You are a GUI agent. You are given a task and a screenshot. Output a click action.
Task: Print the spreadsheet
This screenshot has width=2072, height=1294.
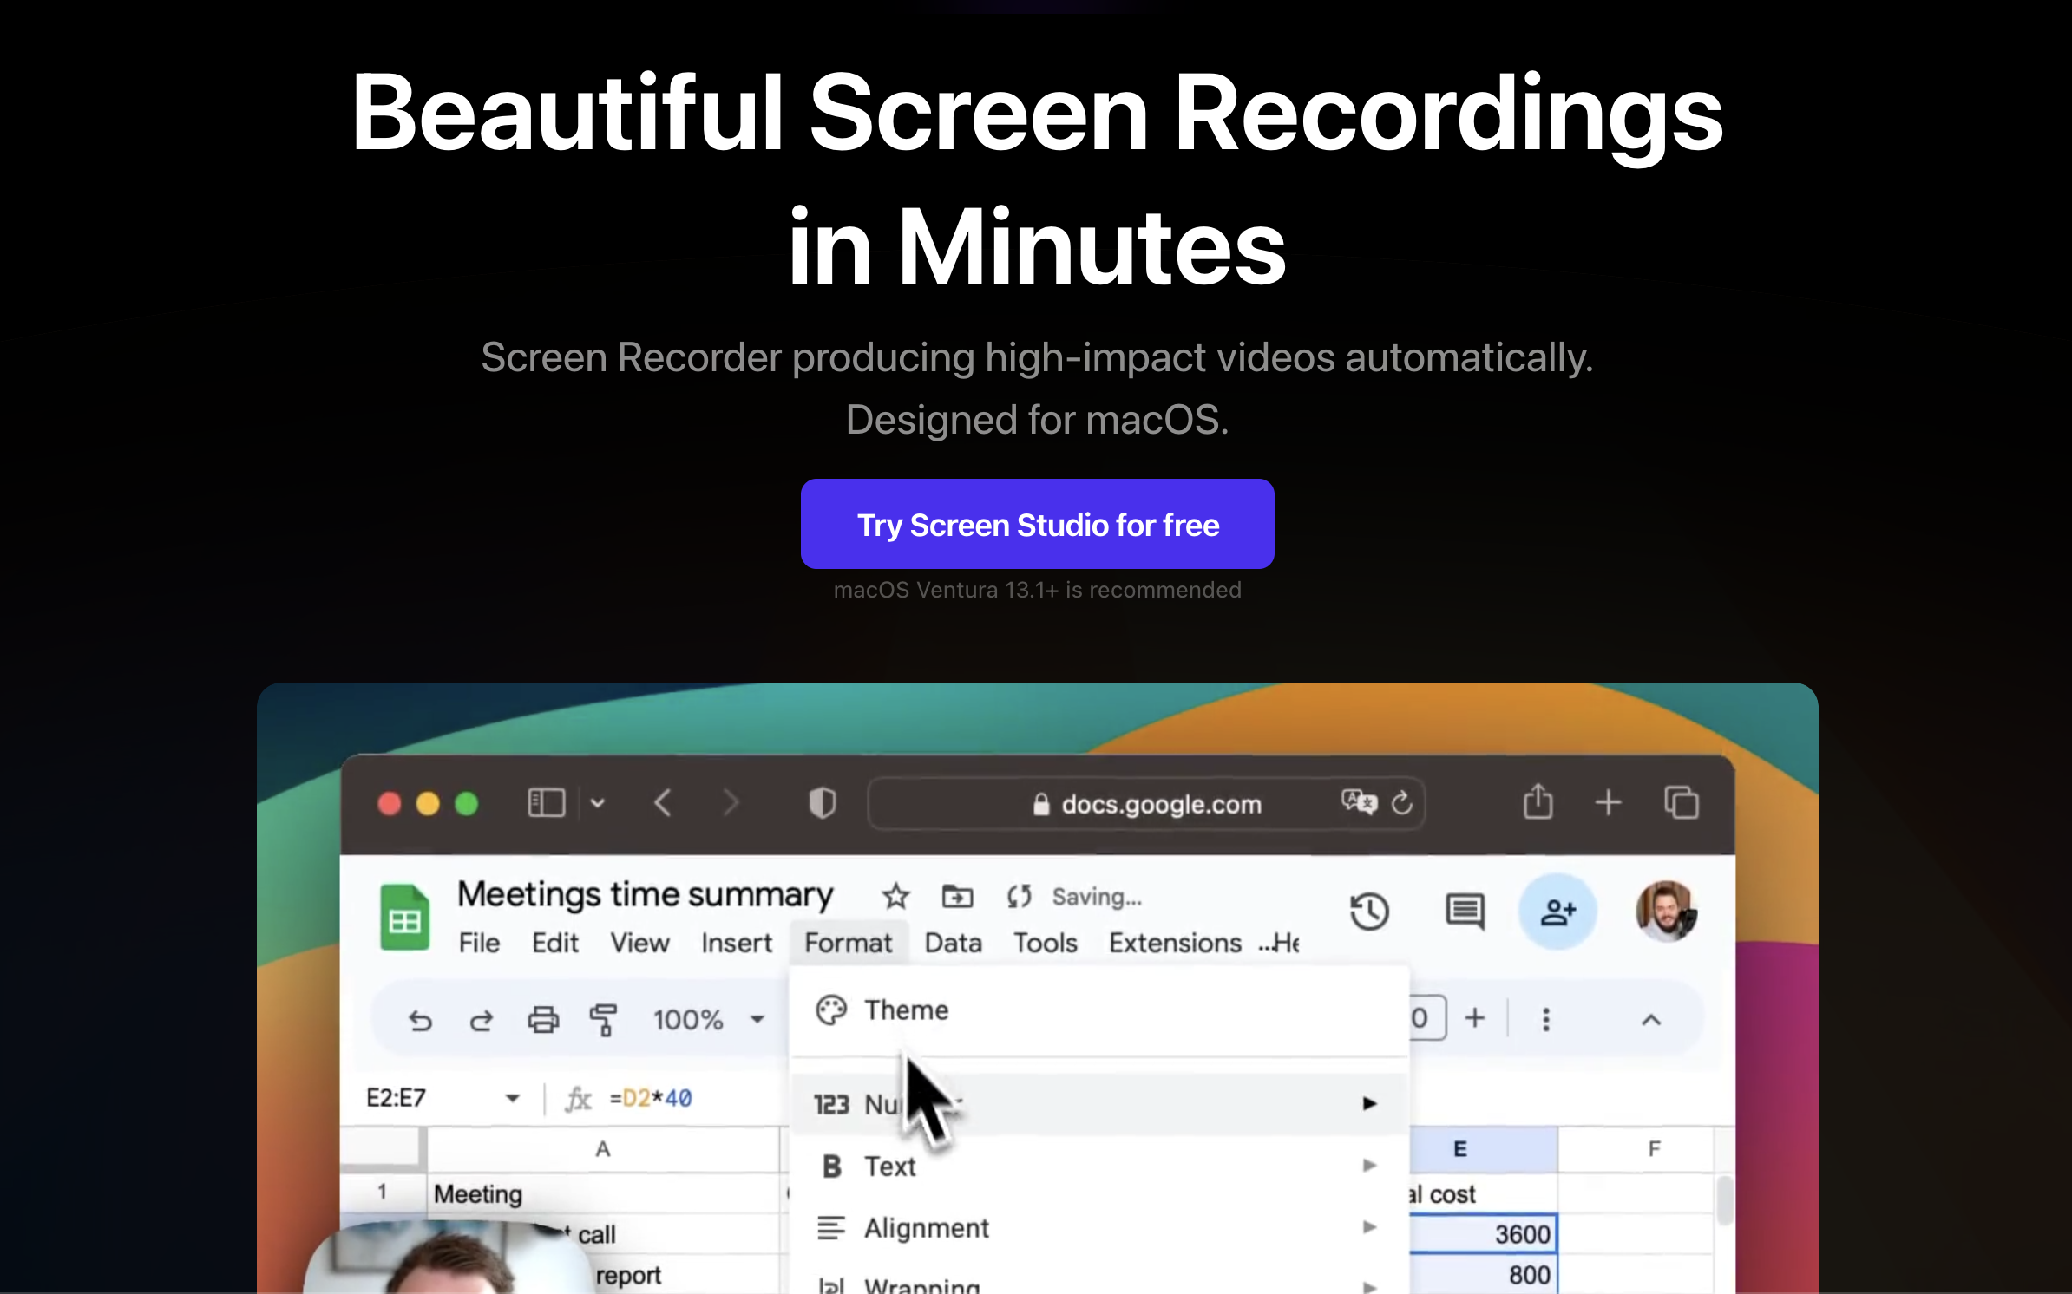(x=543, y=1019)
